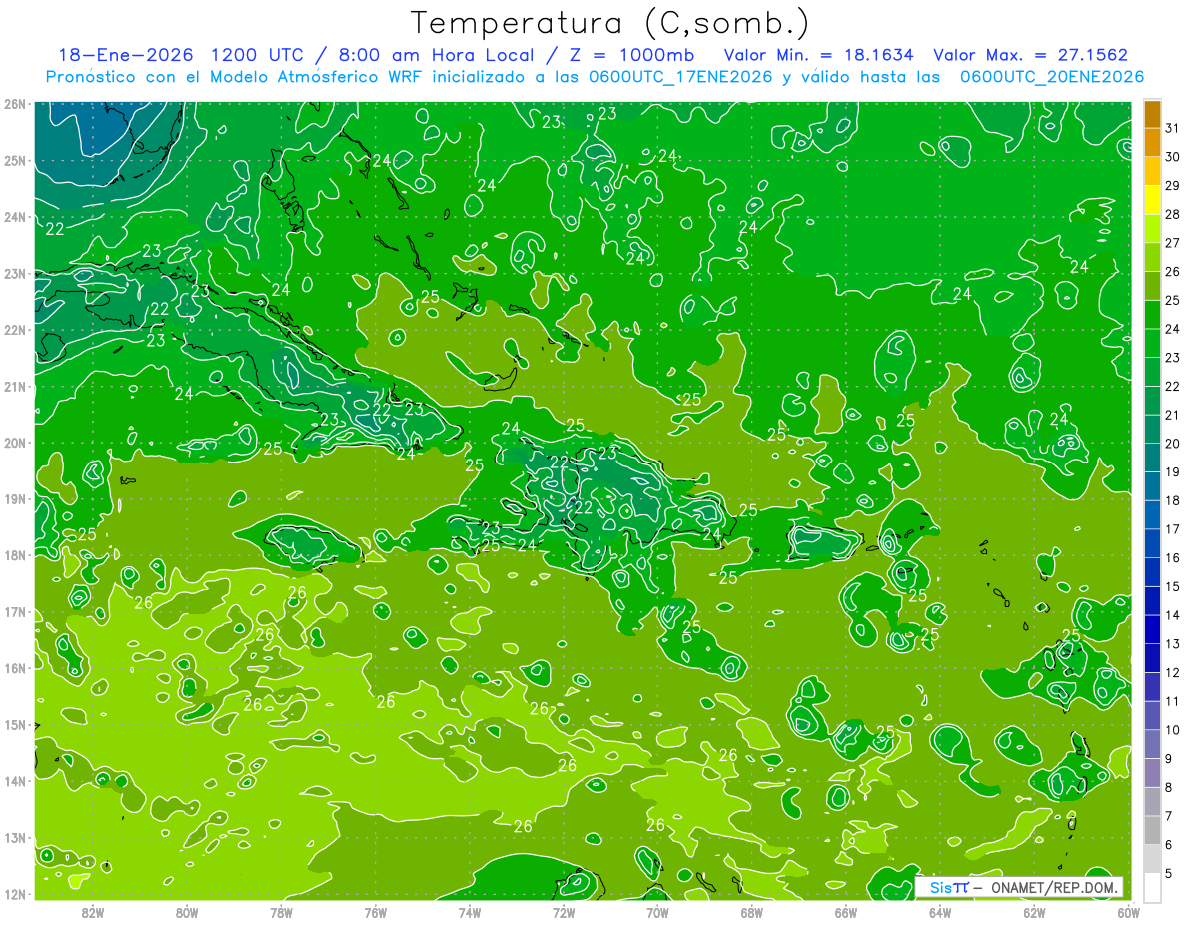
Task: Click the legend value "31" on the color bar
Action: point(1173,128)
